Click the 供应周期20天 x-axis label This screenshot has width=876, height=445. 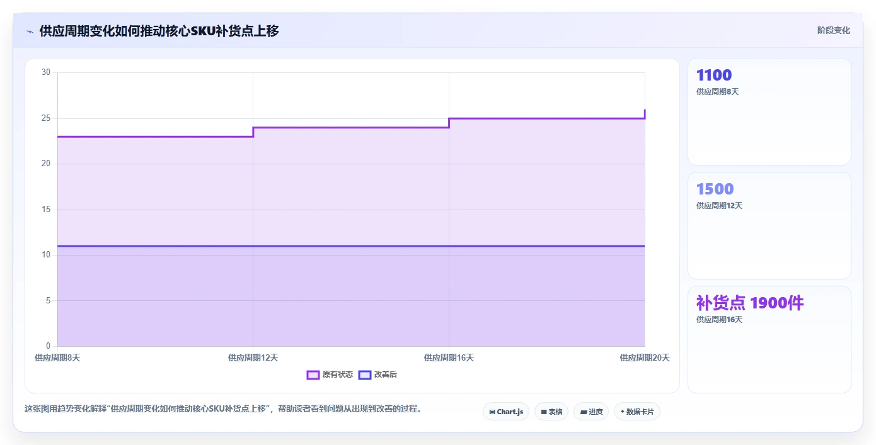(x=645, y=358)
